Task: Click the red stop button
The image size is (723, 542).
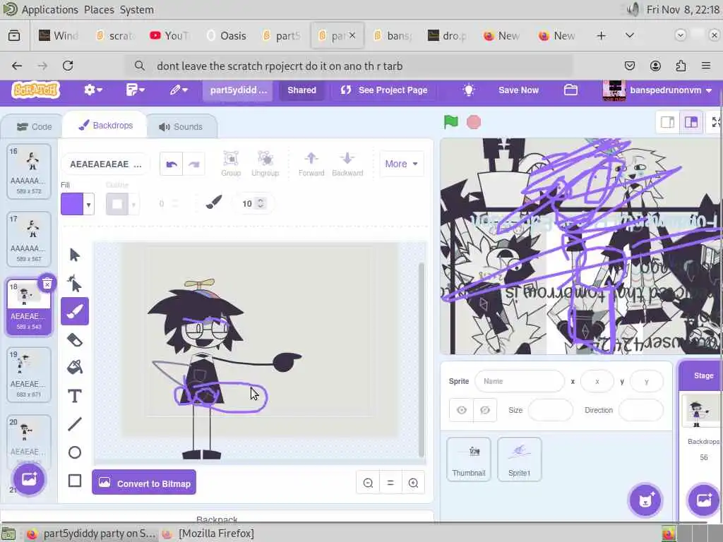Action: click(x=474, y=122)
